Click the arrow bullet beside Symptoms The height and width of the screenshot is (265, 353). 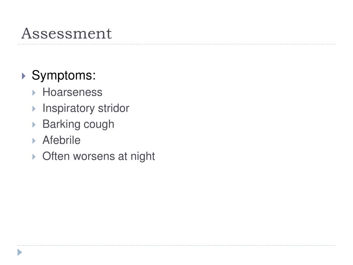(x=24, y=76)
